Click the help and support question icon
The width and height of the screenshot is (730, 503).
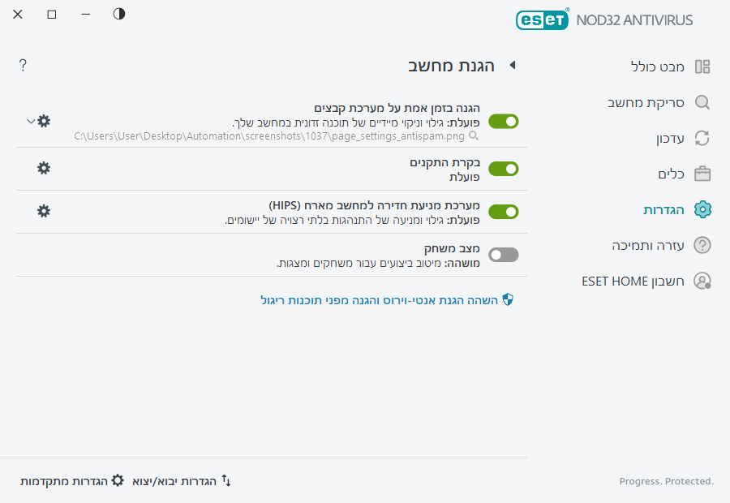pos(702,245)
